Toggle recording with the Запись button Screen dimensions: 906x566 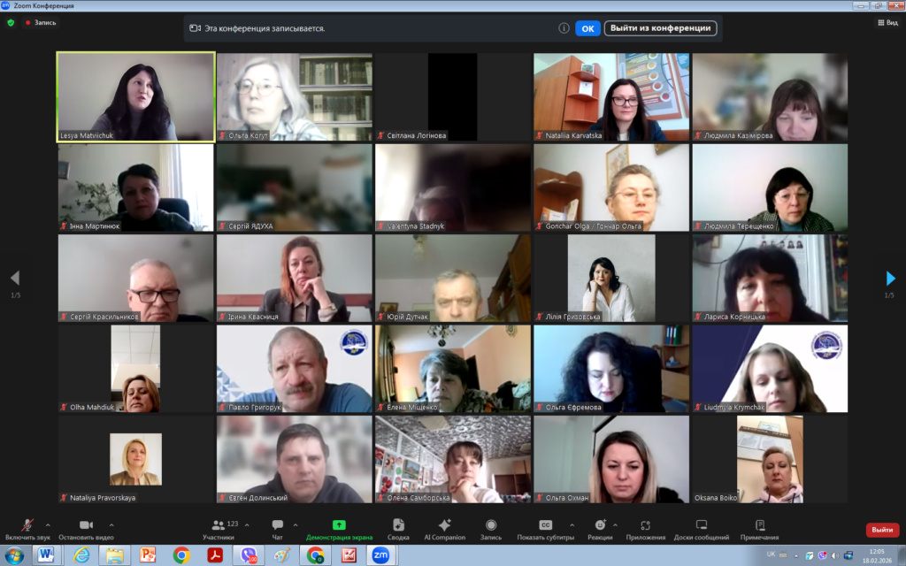coord(491,525)
